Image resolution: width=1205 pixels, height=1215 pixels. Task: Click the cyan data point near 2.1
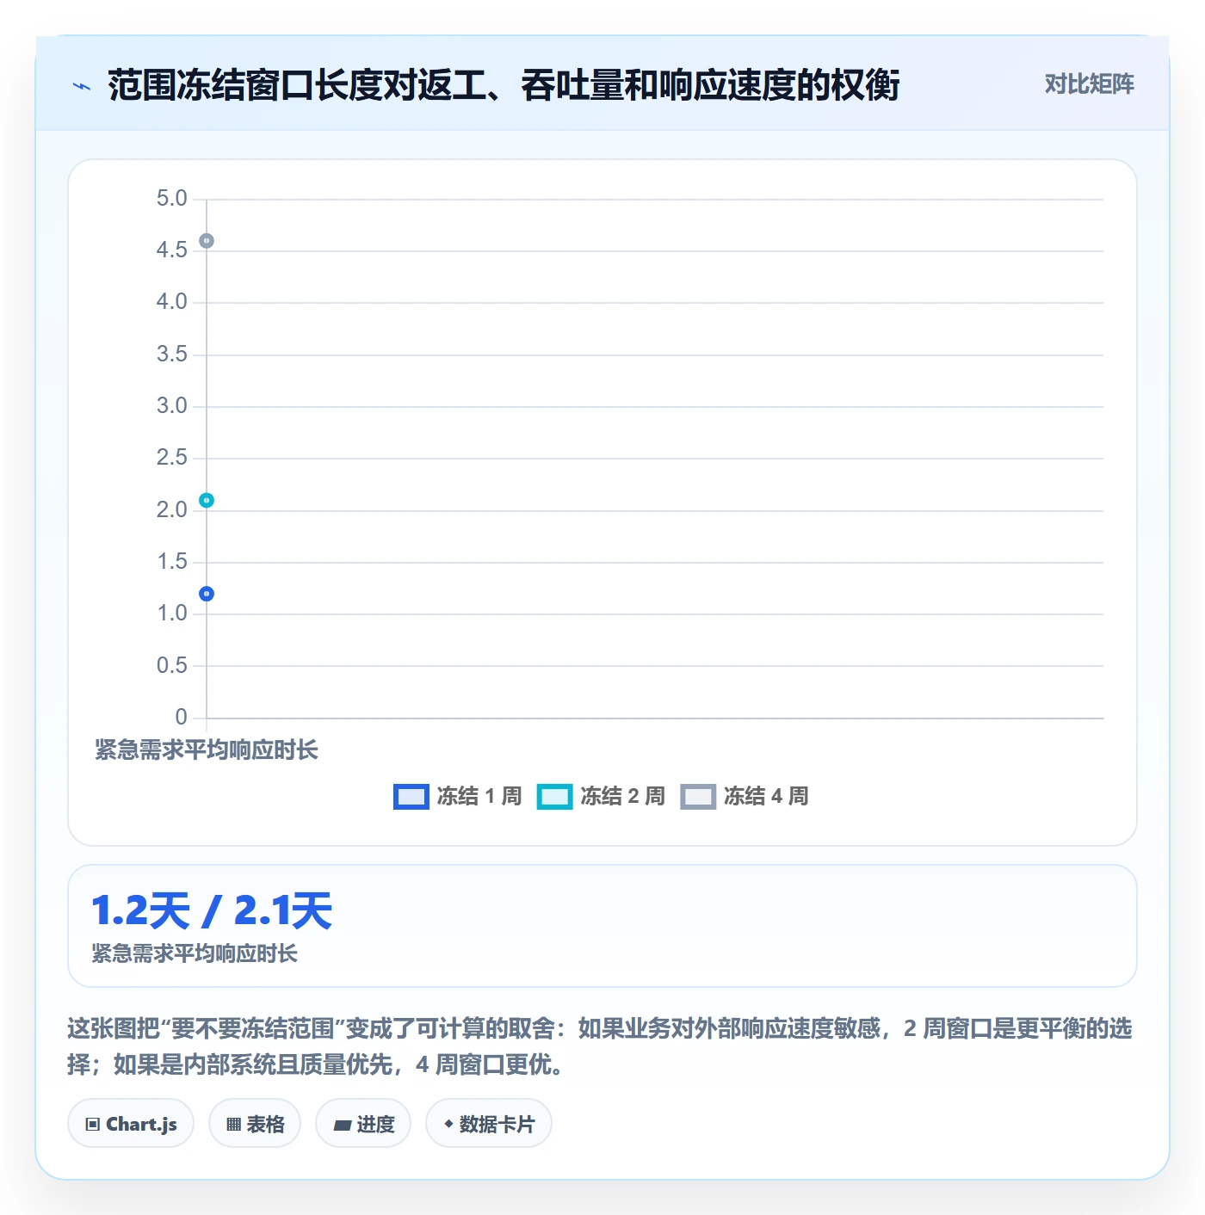(x=207, y=500)
